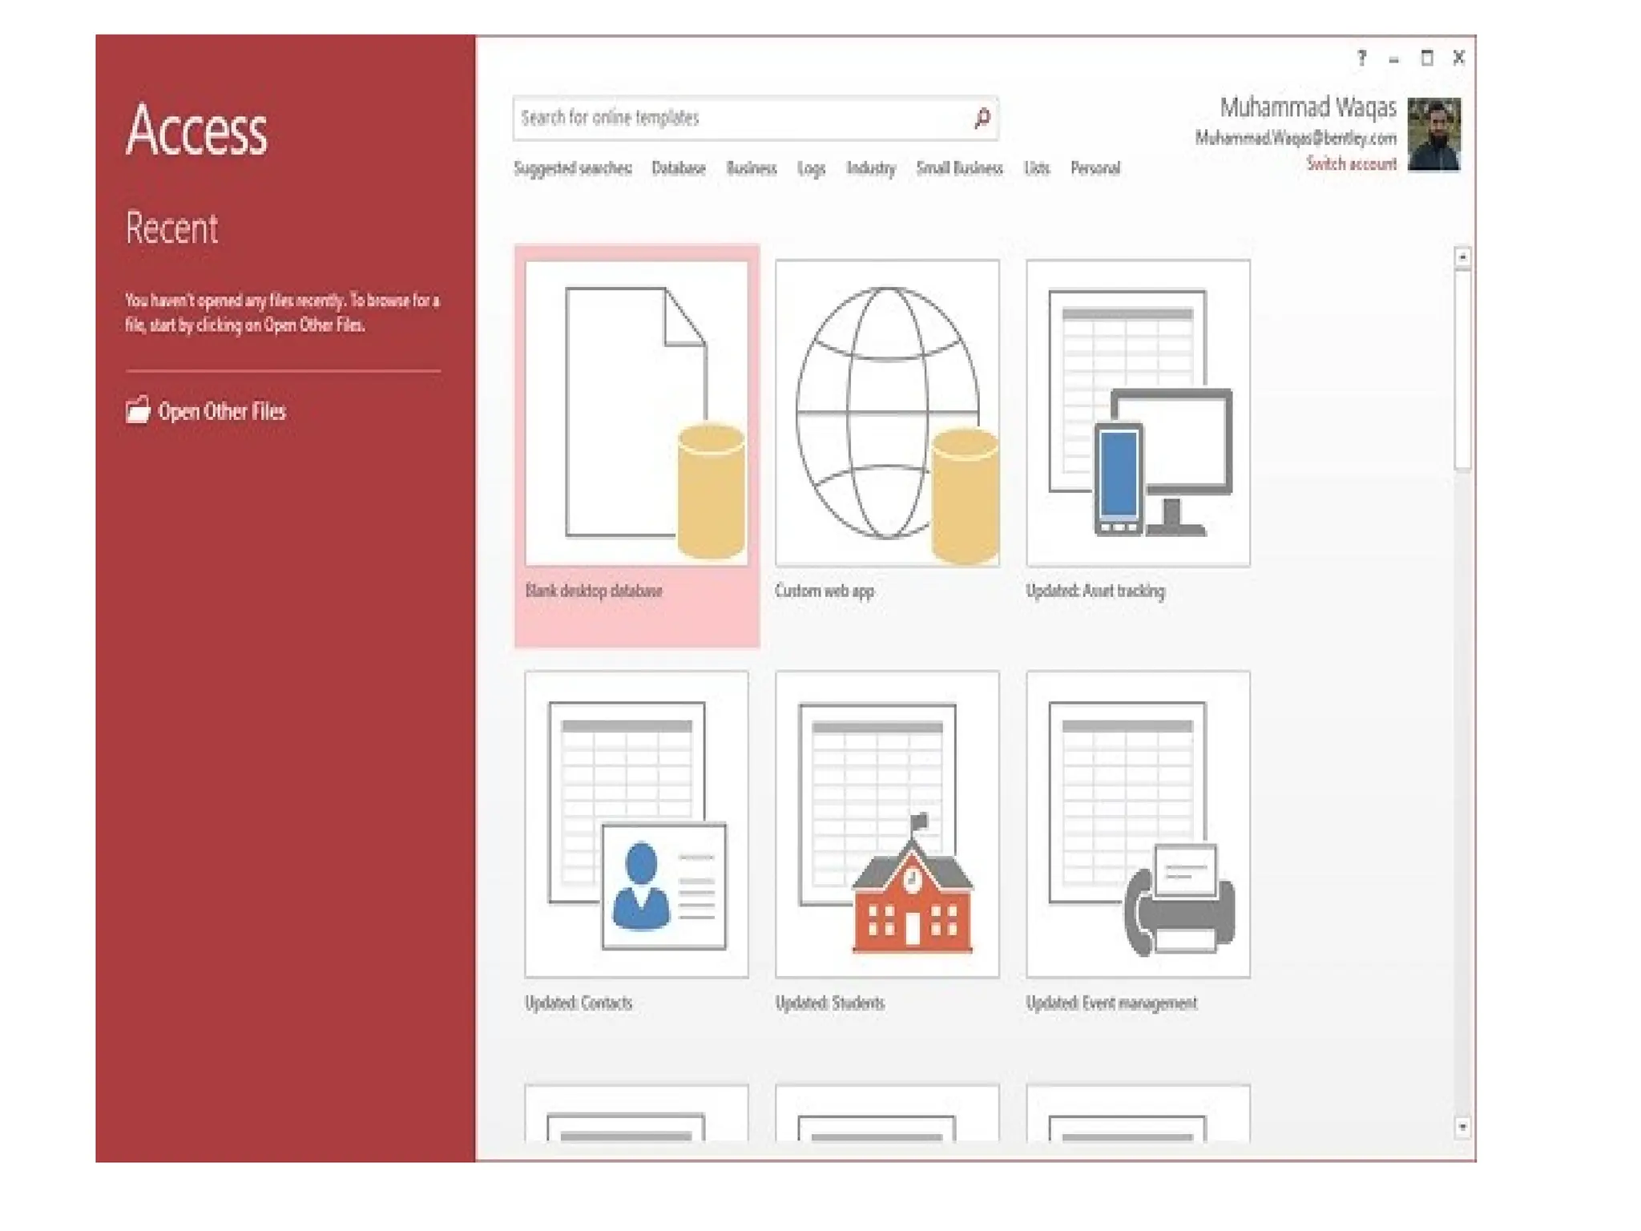
Task: Choose the Small Business suggested search
Action: coord(959,168)
